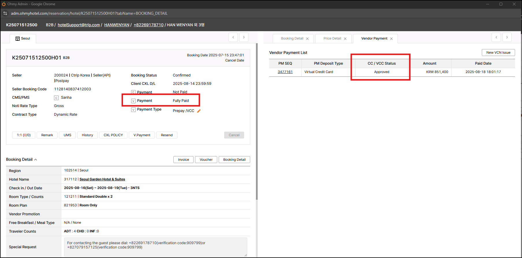The height and width of the screenshot is (258, 522).
Task: Click the New VCN Issue button
Action: coord(498,53)
